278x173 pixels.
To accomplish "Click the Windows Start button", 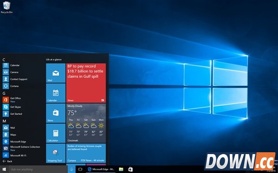I will click(4, 169).
